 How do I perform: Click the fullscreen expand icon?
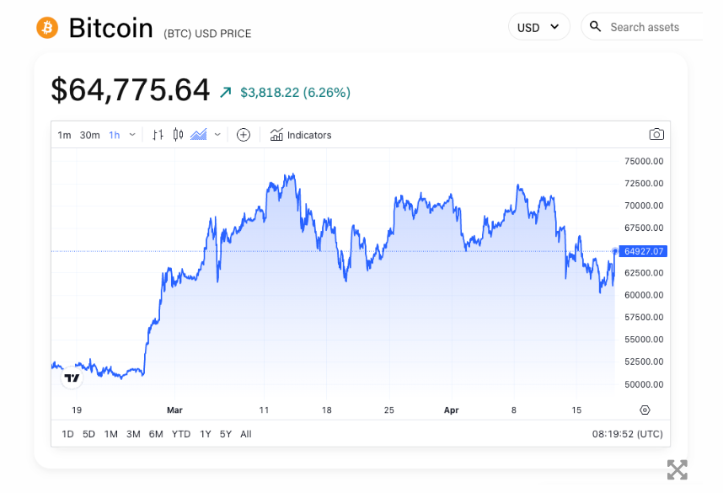point(677,469)
